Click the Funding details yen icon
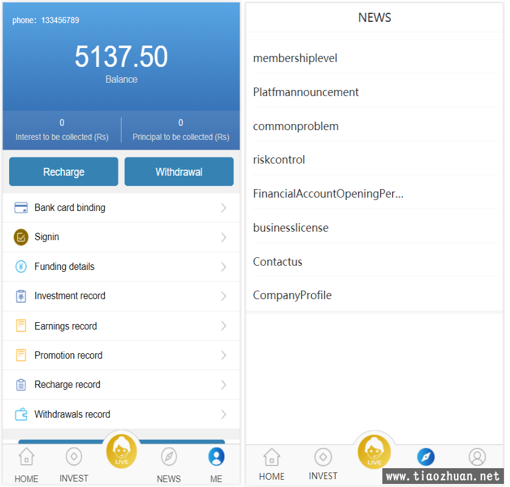Image resolution: width=510 pixels, height=487 pixels. pyautogui.click(x=21, y=267)
